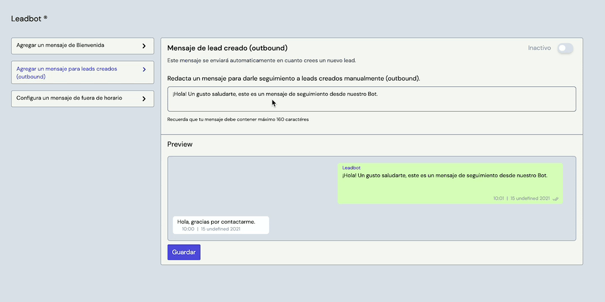
Task: Click chevron beside leads creados (outbound)
Action: click(x=144, y=69)
